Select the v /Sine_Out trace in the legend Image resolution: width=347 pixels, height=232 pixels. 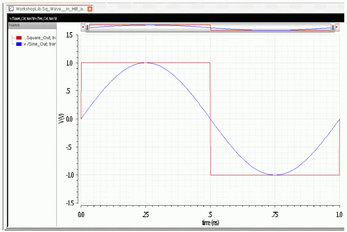pyautogui.click(x=40, y=44)
